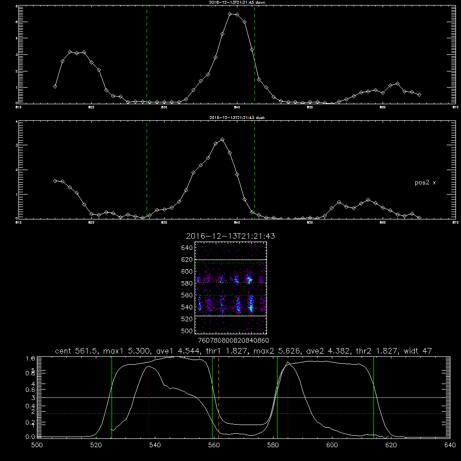Click the green boundary line near 581 in bottom plot
Image resolution: width=461 pixels, height=461 pixels.
click(277, 397)
